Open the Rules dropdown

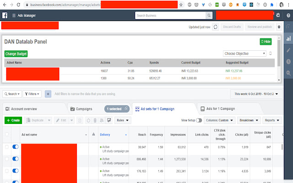tap(123, 120)
